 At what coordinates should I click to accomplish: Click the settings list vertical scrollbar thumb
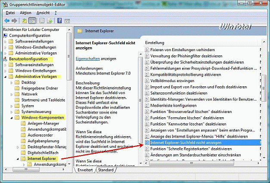click(264, 88)
